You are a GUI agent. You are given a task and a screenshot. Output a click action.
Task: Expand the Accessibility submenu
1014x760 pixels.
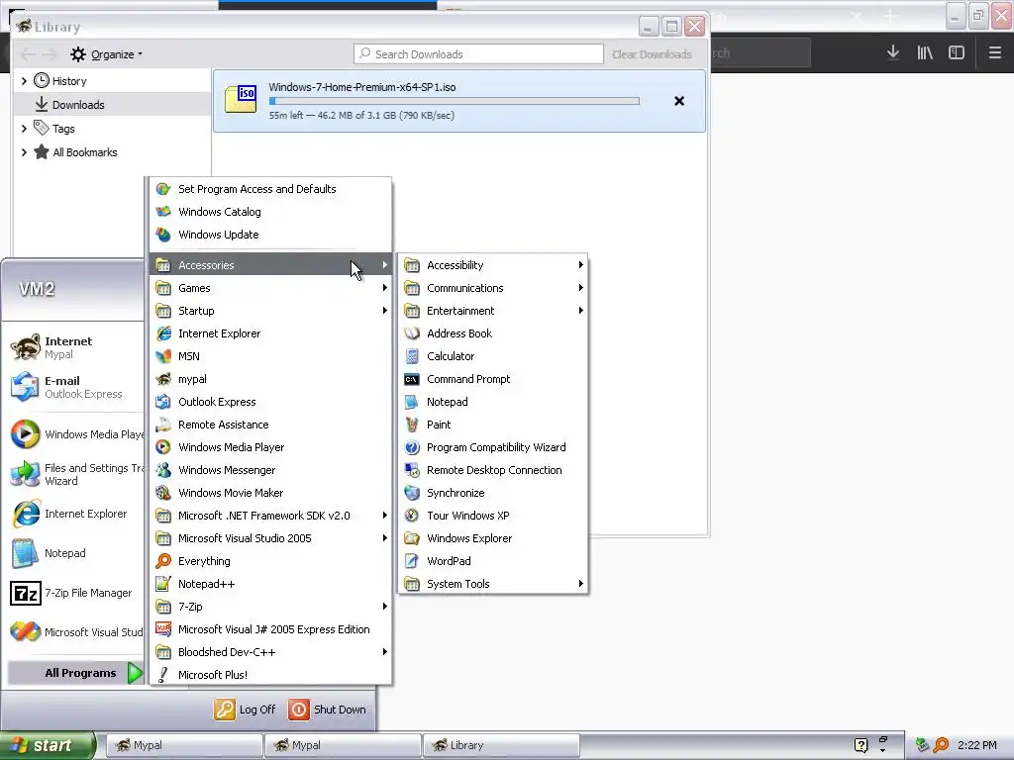tap(492, 265)
